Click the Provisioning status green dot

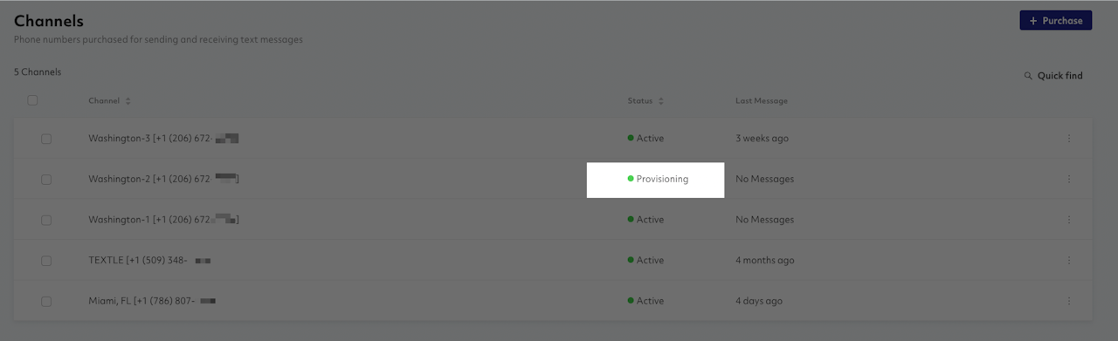(631, 179)
